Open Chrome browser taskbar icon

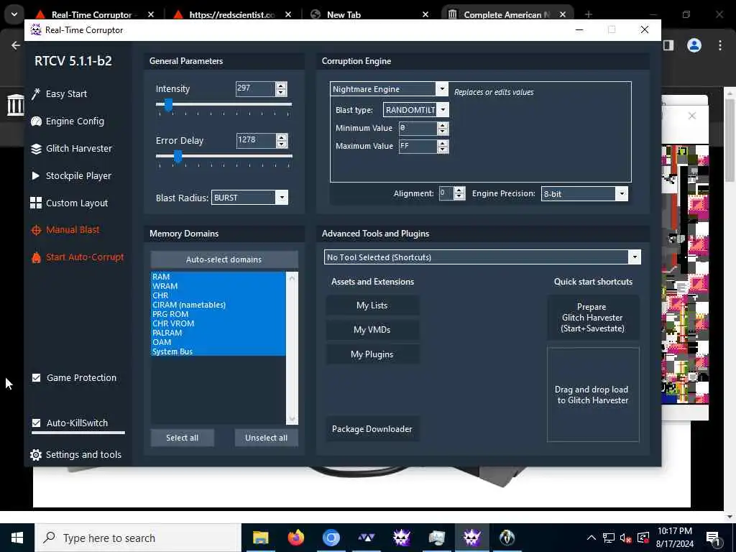331,538
